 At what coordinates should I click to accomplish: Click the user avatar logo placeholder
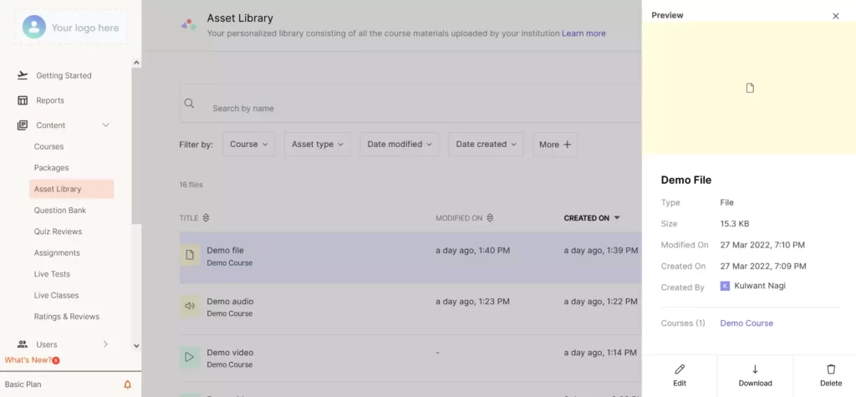pyautogui.click(x=33, y=27)
